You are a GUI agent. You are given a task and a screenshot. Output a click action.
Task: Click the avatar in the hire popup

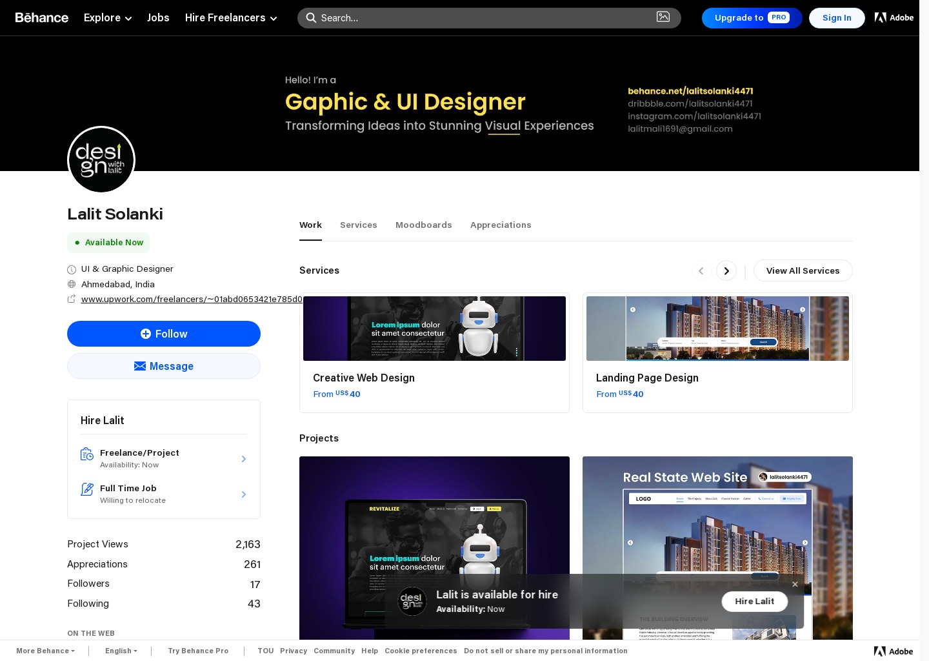tap(412, 601)
